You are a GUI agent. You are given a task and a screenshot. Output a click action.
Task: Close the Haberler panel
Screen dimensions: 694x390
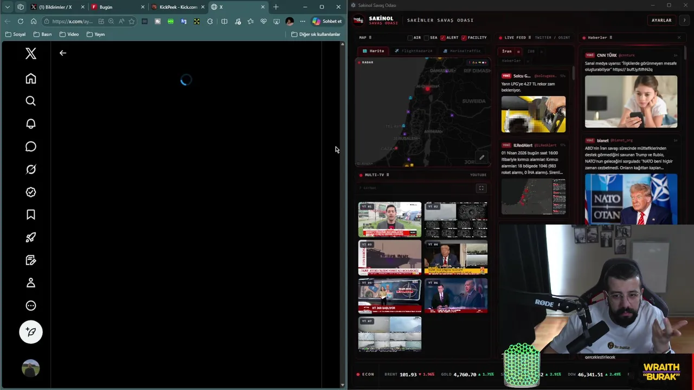(x=679, y=38)
